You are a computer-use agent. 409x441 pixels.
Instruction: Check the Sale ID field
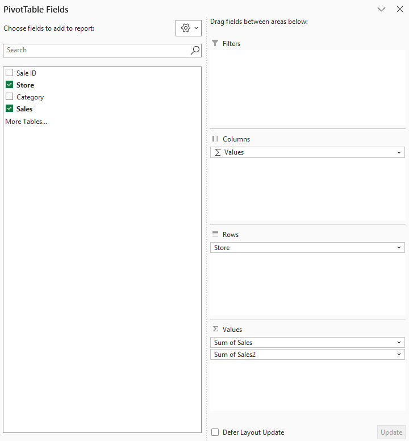click(9, 73)
